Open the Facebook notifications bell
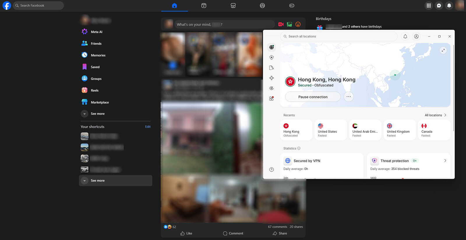 click(x=449, y=6)
